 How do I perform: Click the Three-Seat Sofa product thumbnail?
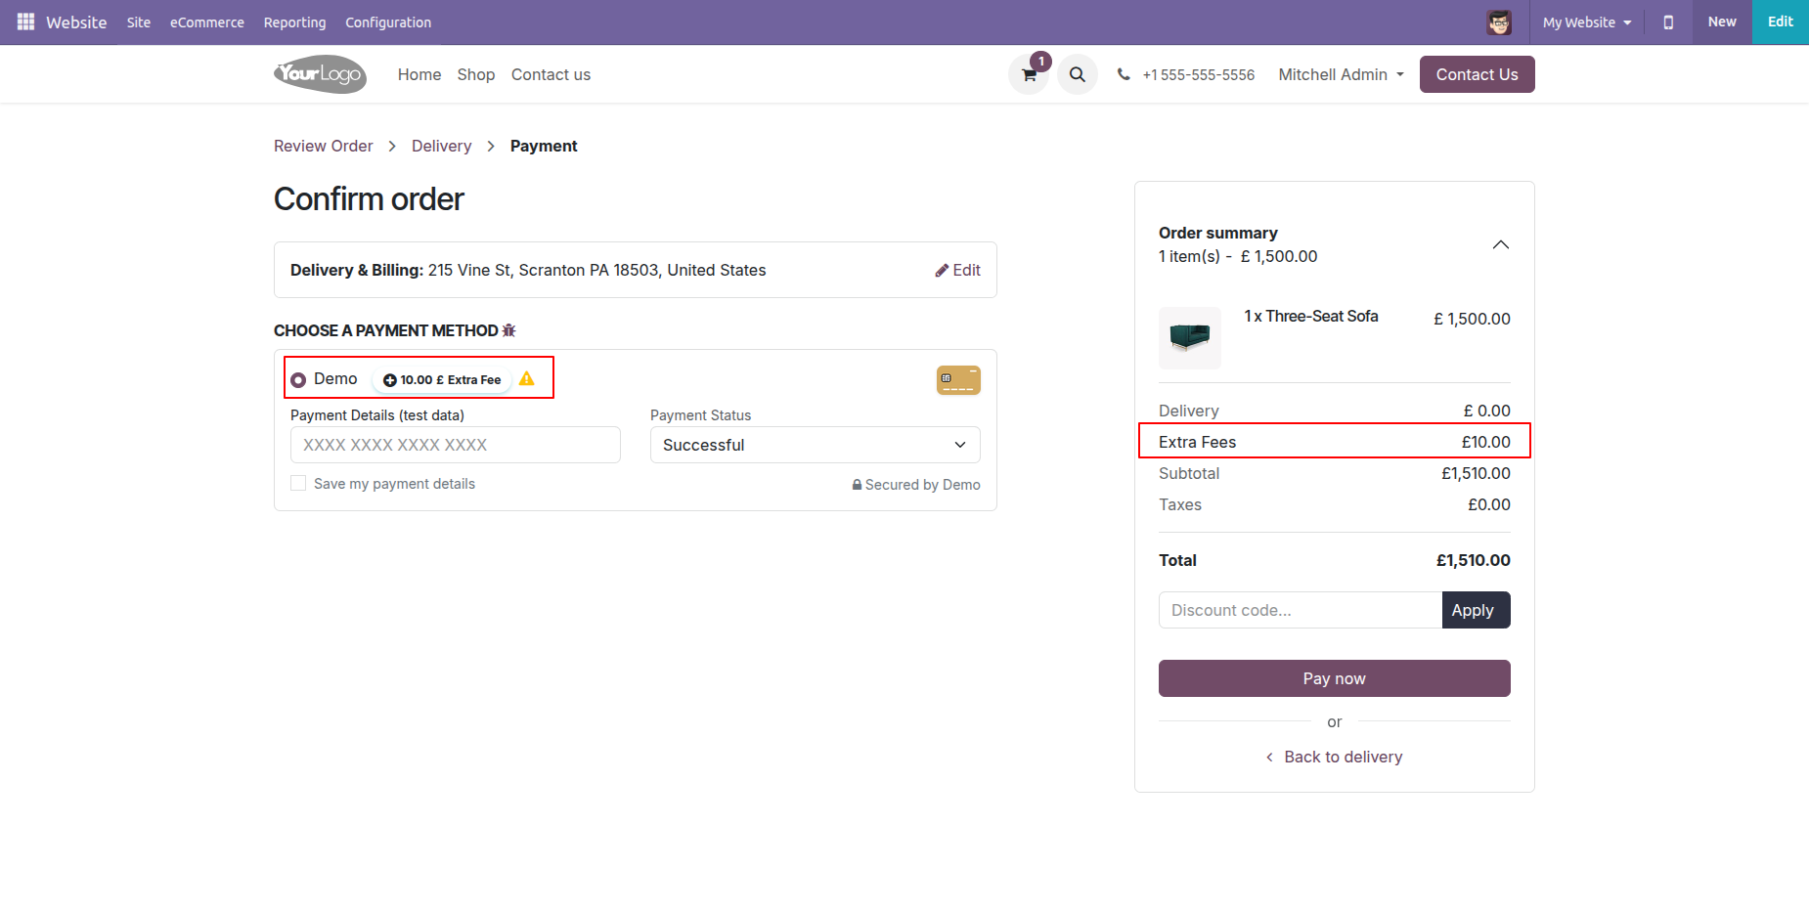pyautogui.click(x=1190, y=337)
